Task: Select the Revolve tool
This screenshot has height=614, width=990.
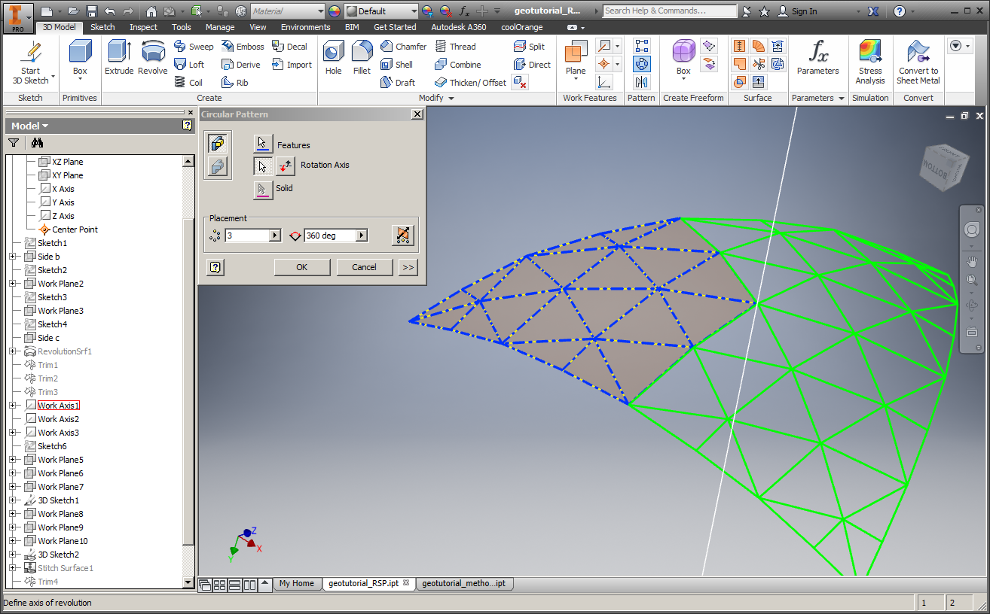Action: (153, 58)
